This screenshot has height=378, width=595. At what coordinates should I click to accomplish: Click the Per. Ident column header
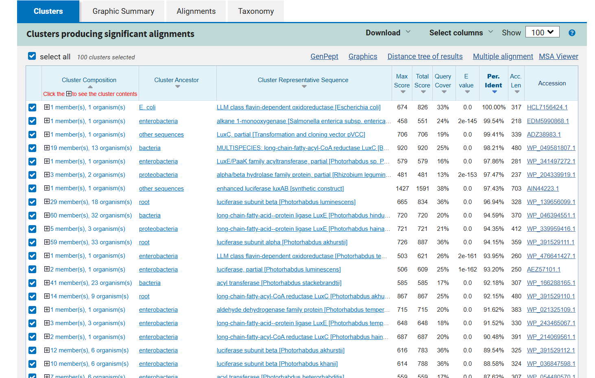point(493,81)
